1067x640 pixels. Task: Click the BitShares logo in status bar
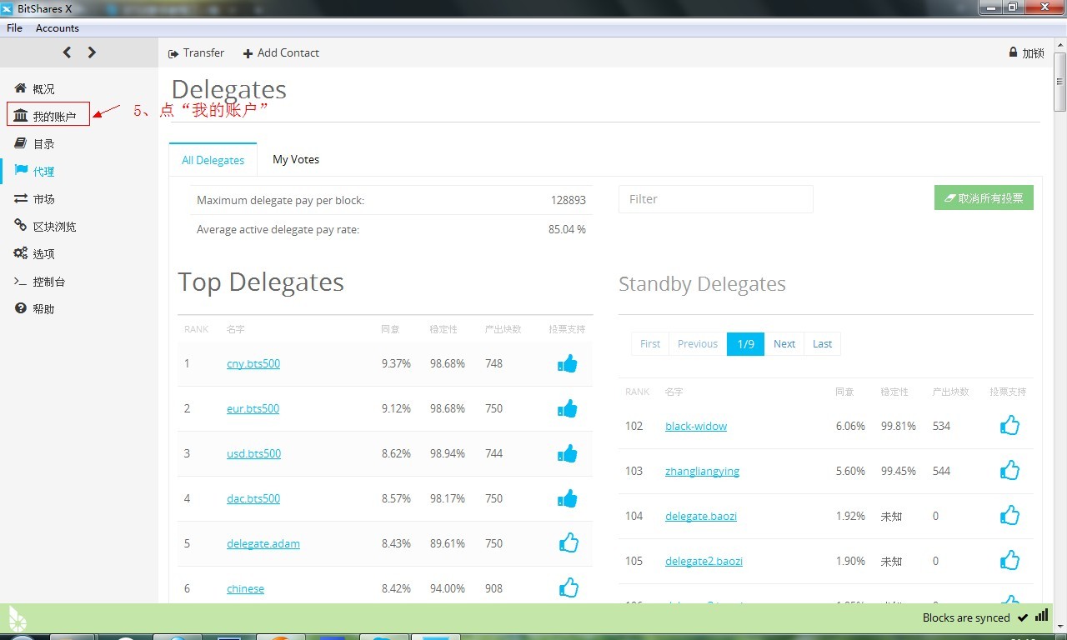pyautogui.click(x=18, y=617)
